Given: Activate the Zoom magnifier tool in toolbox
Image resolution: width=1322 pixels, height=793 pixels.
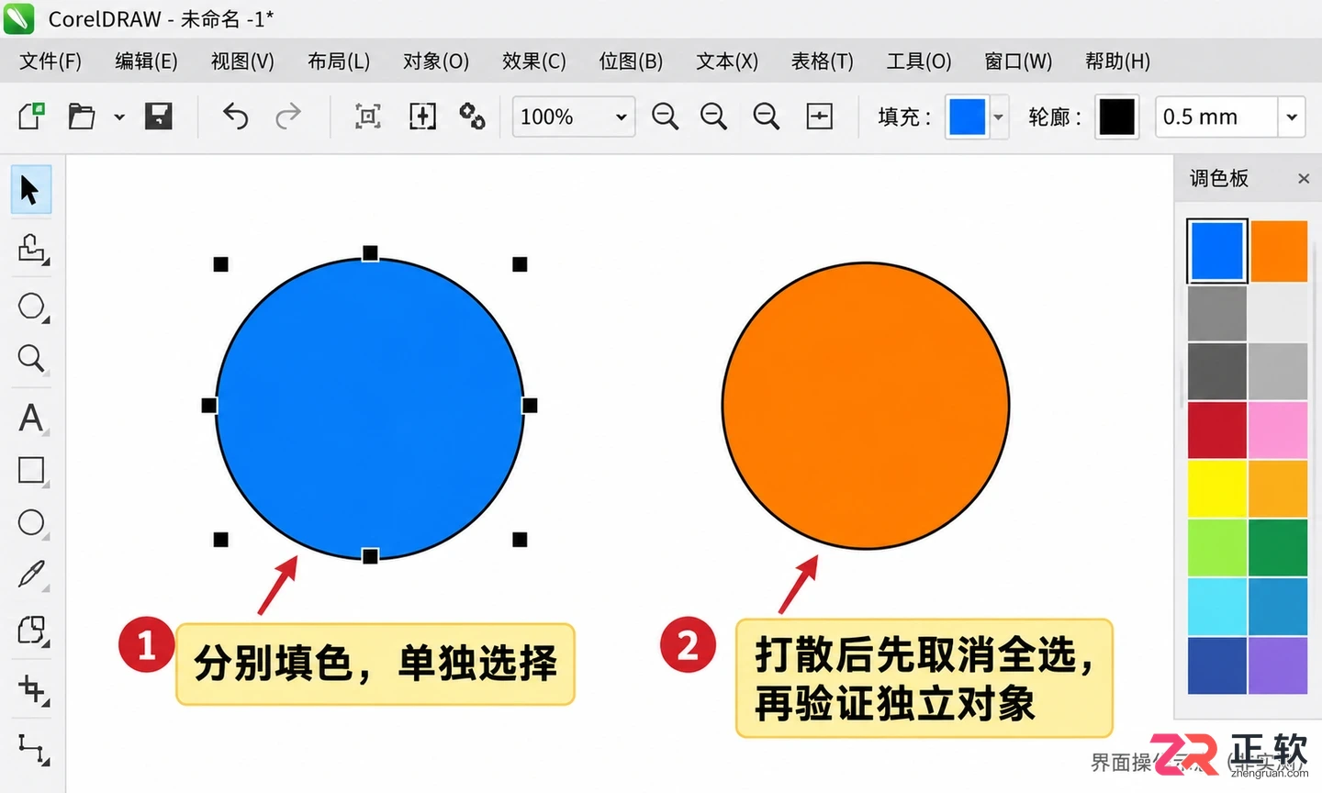Looking at the screenshot, I should 31,358.
